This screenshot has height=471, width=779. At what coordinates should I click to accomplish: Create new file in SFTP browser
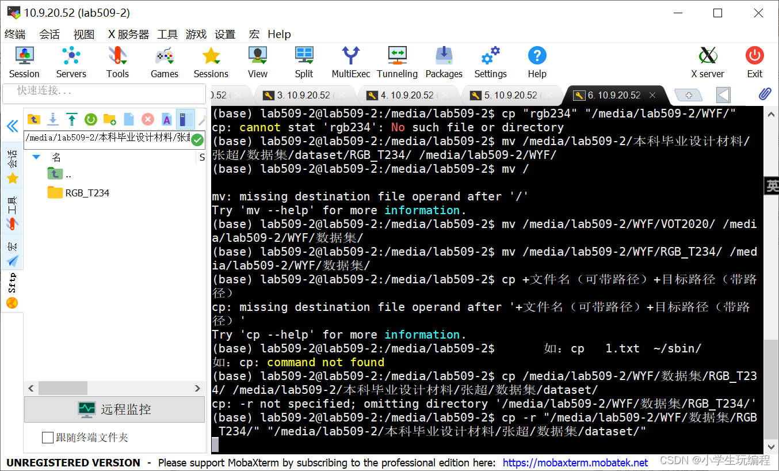(x=129, y=119)
